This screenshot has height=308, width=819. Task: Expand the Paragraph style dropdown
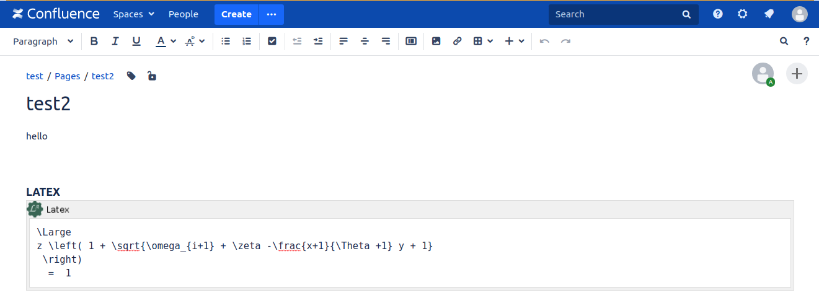click(x=43, y=41)
